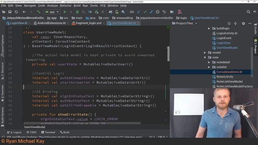Click the login breadcrumb folder
This screenshot has width=258, height=145.
181,18
